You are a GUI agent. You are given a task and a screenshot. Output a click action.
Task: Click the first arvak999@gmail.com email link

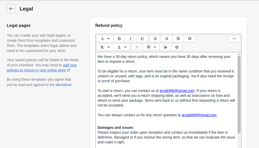click(x=177, y=91)
